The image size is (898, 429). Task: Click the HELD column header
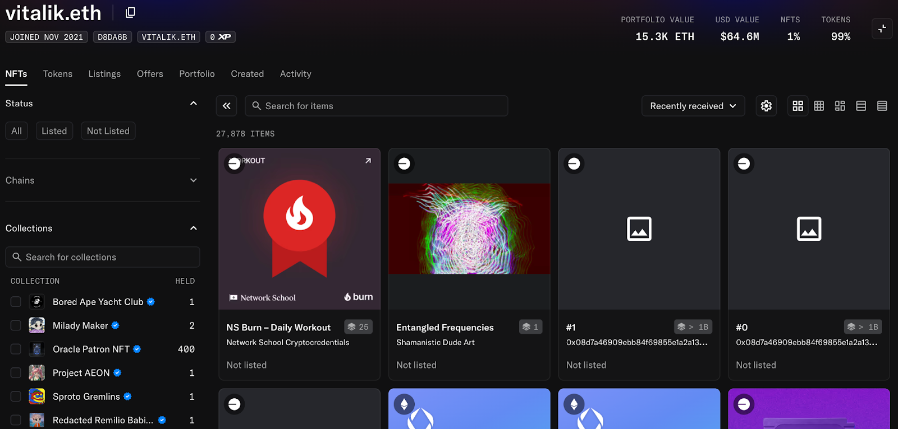pos(185,281)
